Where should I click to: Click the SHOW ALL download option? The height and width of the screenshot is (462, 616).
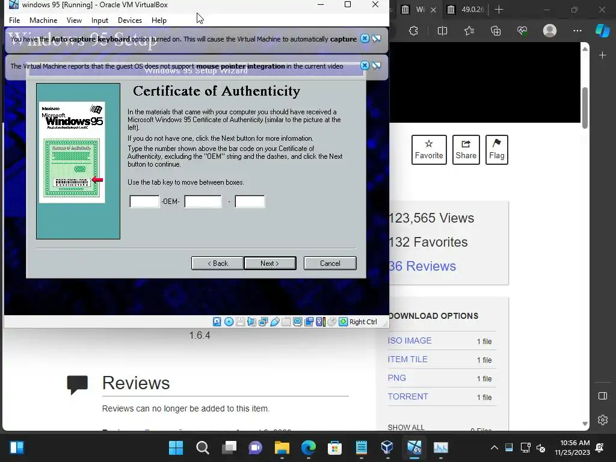(406, 427)
